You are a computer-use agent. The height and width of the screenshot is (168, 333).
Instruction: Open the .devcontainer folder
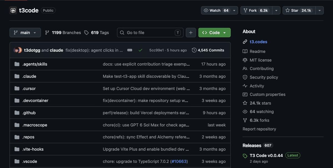coord(35,101)
